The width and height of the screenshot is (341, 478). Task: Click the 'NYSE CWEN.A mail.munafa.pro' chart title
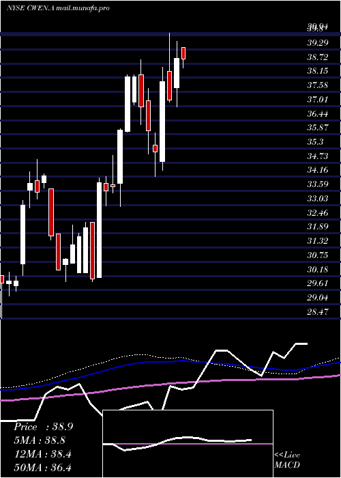[58, 8]
